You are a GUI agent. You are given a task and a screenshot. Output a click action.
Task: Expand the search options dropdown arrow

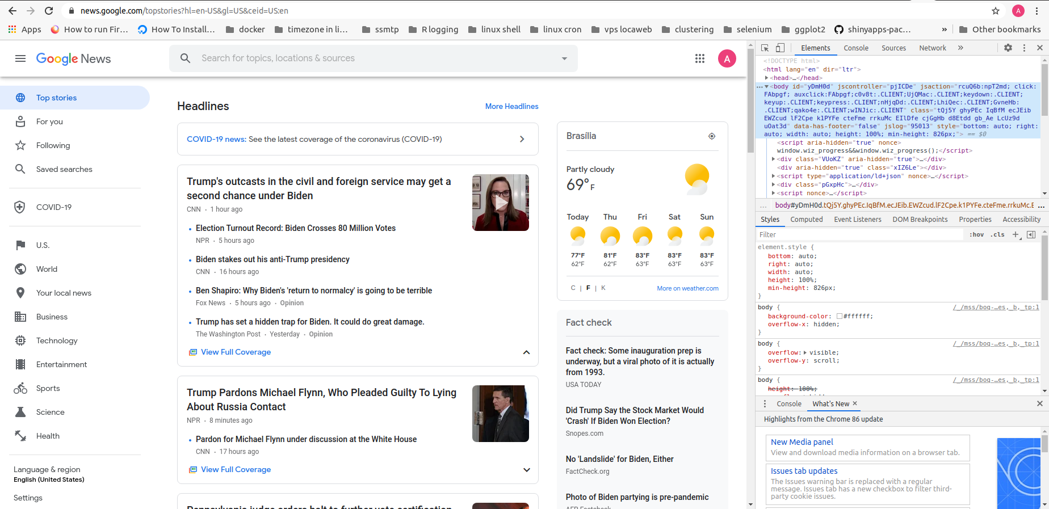(564, 58)
